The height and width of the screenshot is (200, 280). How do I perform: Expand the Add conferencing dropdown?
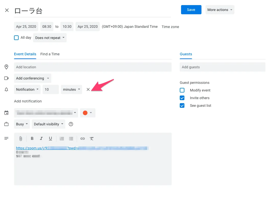pyautogui.click(x=32, y=78)
